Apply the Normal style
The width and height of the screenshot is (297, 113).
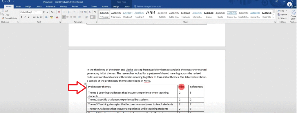click(x=104, y=14)
